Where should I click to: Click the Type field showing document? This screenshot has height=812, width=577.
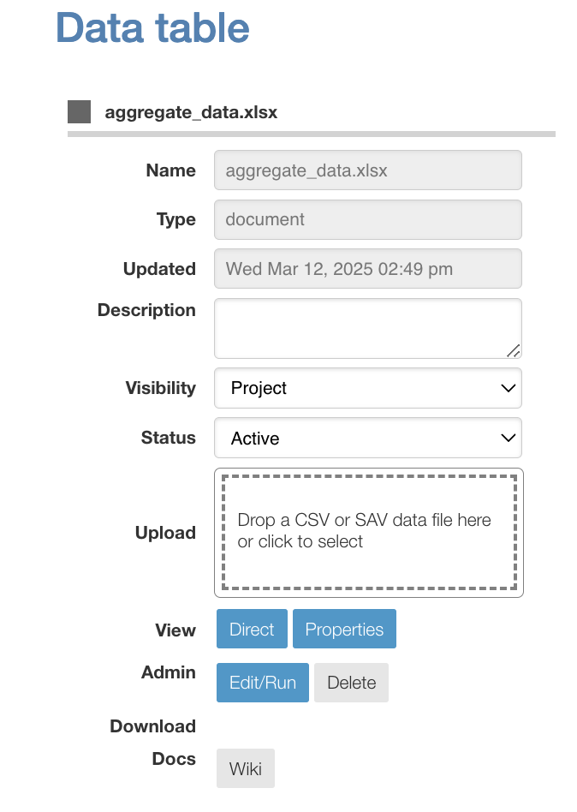point(368,219)
